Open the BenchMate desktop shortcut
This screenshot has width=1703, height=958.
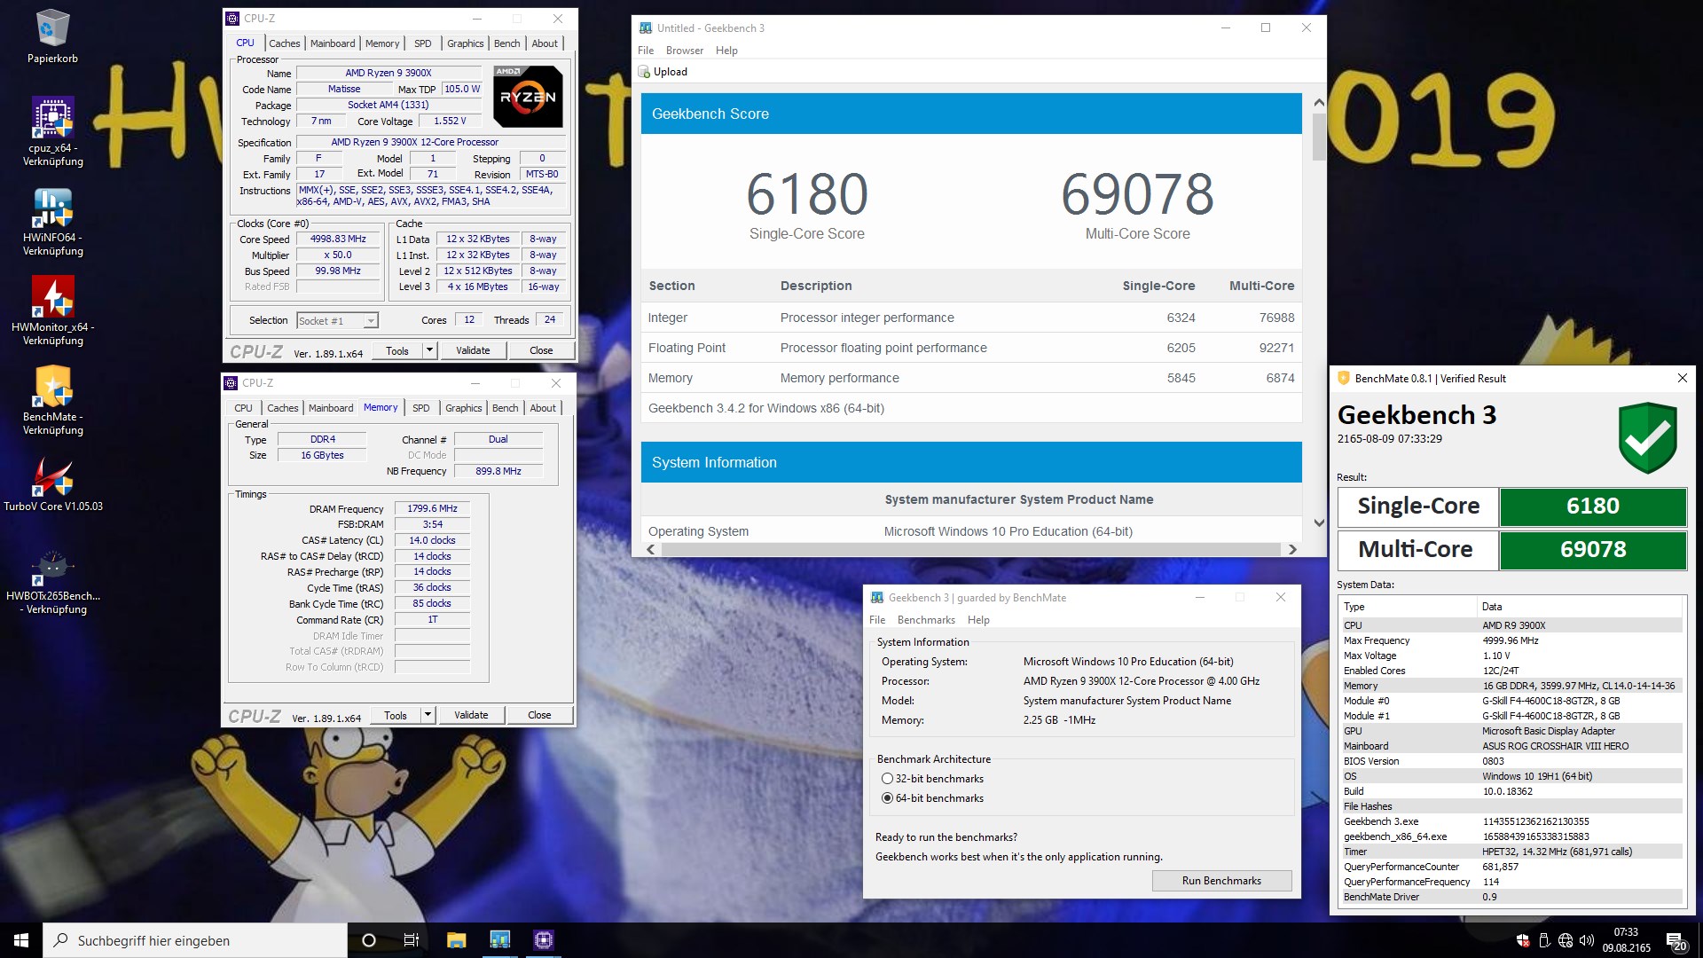[52, 401]
